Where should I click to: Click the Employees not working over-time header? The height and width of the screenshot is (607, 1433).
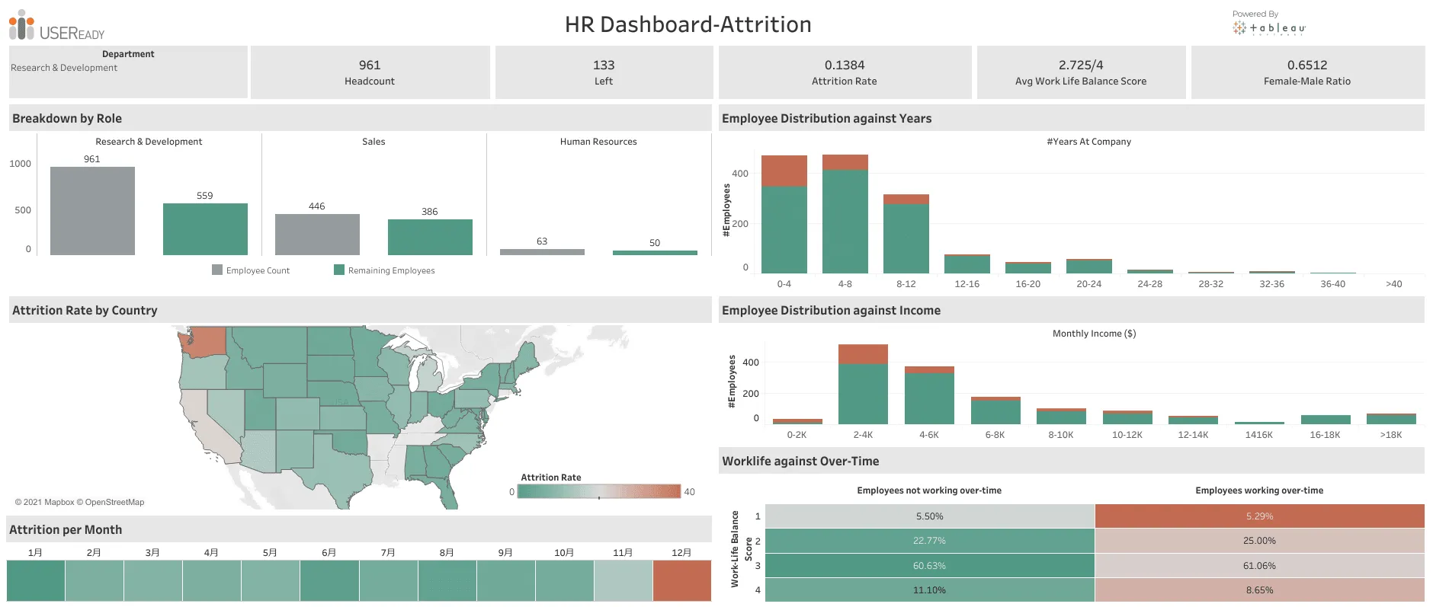(929, 490)
